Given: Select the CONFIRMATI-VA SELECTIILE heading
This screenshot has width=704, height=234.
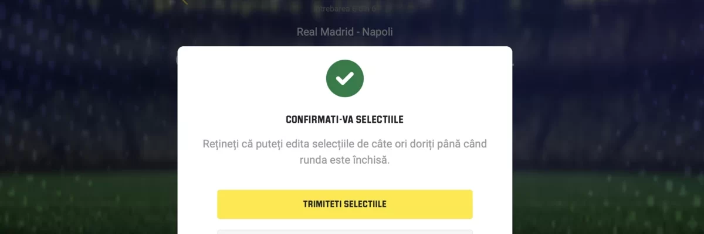Looking at the screenshot, I should tap(345, 119).
